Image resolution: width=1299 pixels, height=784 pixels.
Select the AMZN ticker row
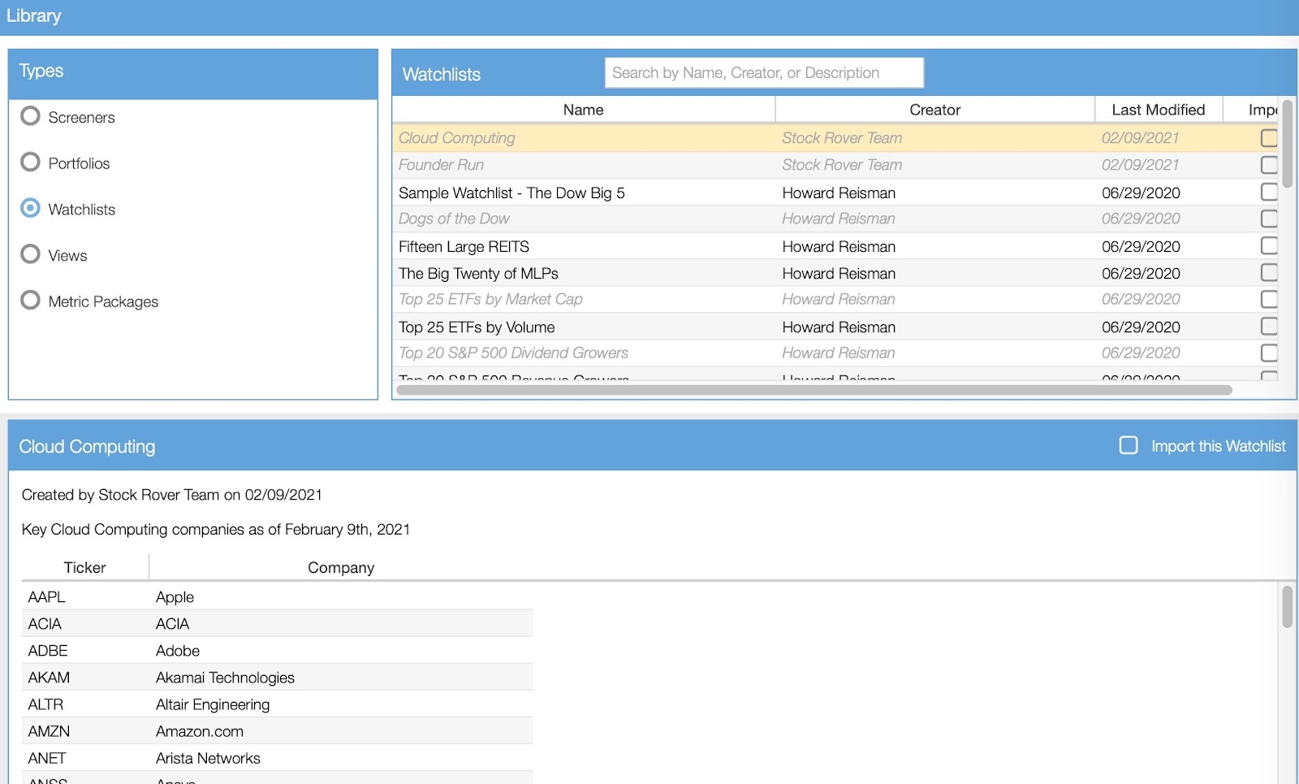point(277,731)
